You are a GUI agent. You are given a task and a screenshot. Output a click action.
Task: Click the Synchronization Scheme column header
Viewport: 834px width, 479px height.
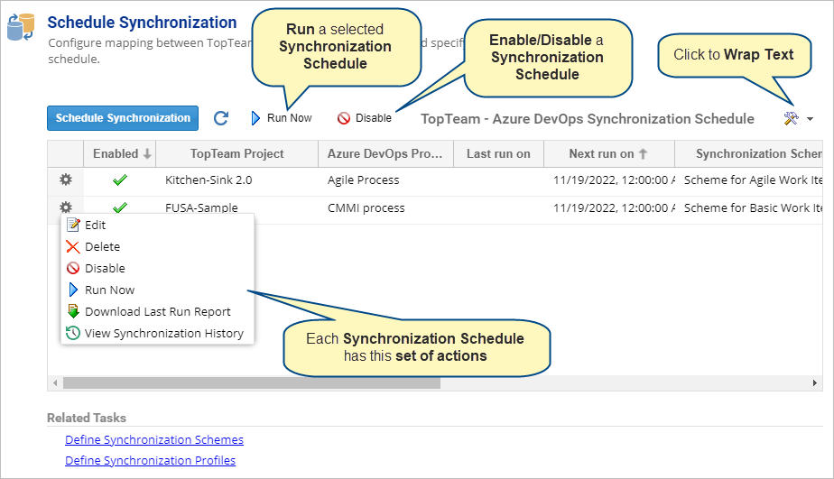tap(749, 153)
